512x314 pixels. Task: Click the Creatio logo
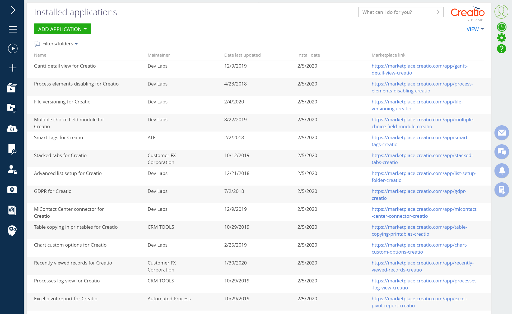pyautogui.click(x=467, y=12)
